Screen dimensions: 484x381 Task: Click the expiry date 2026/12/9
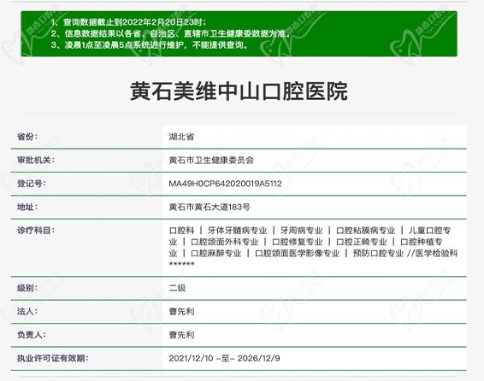point(258,358)
